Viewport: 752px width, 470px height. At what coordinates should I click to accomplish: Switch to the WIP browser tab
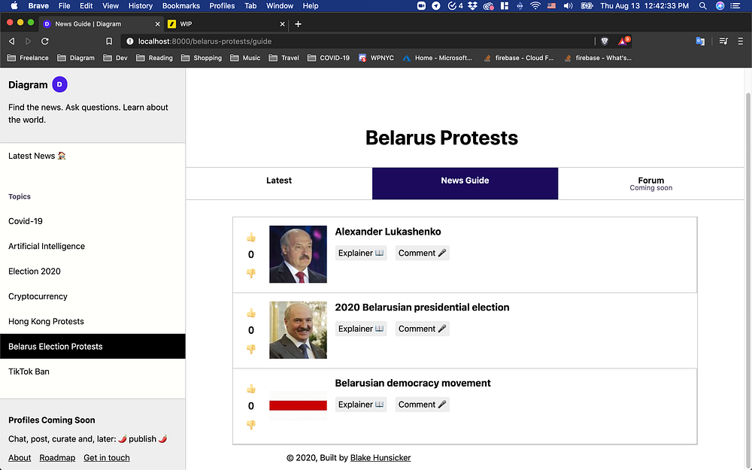(x=226, y=24)
